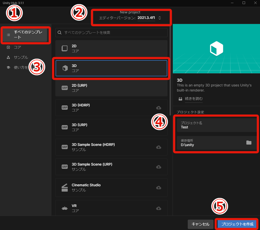Click the プロジェクトを作成 button
The image size is (260, 230).
pyautogui.click(x=237, y=224)
